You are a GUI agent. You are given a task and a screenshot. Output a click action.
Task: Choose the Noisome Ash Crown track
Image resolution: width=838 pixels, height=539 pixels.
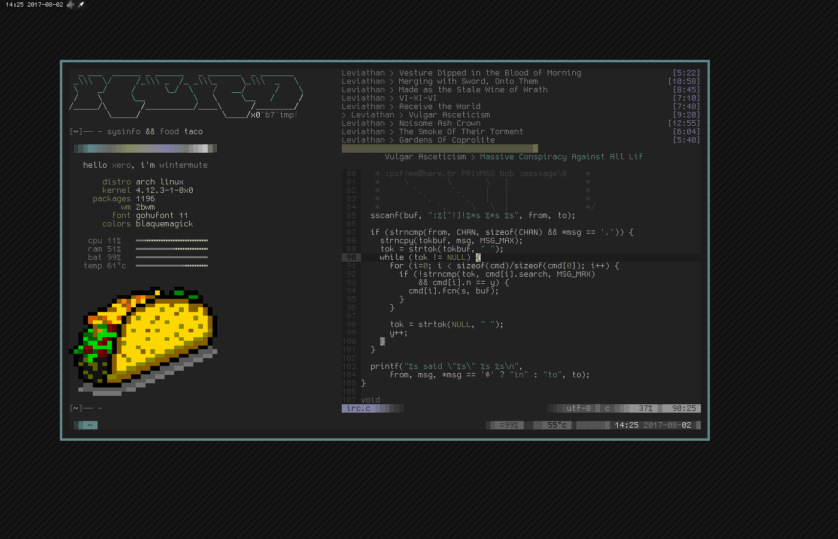pos(439,123)
